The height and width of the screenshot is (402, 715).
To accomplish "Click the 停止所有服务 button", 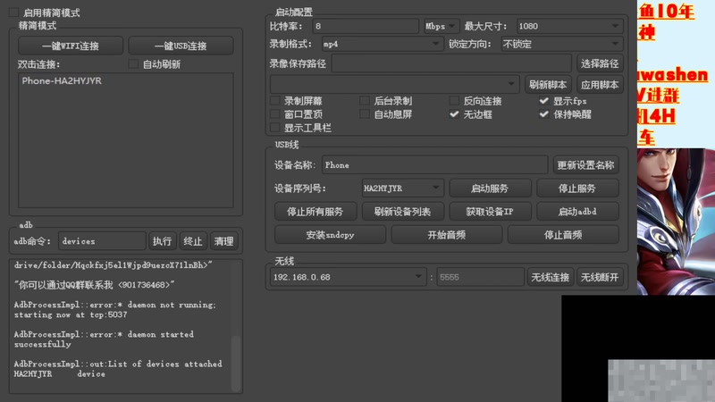I will point(315,211).
